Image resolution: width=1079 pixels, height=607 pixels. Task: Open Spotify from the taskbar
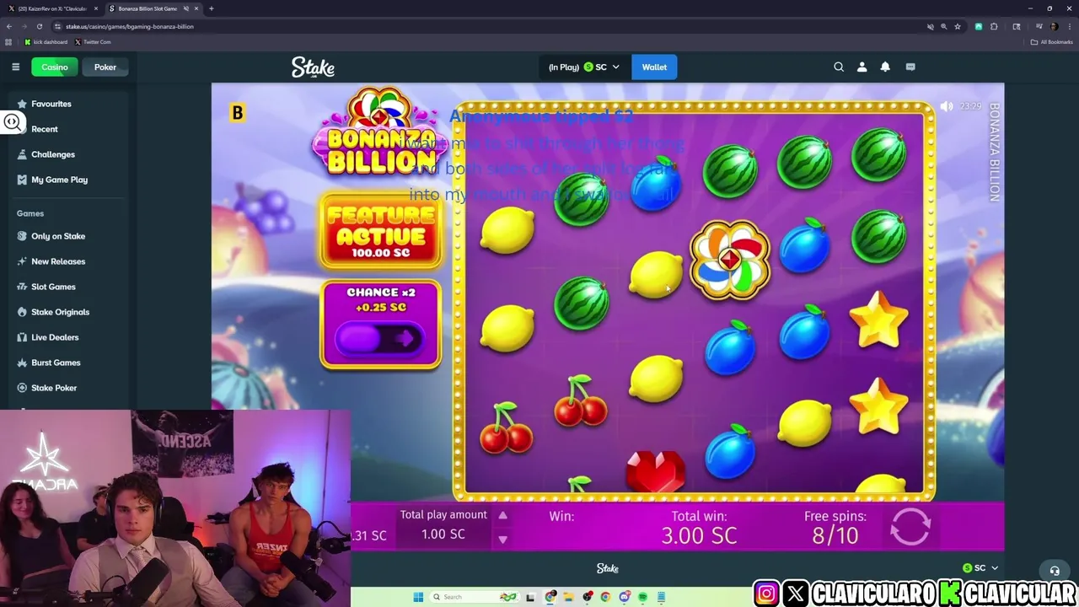click(642, 597)
